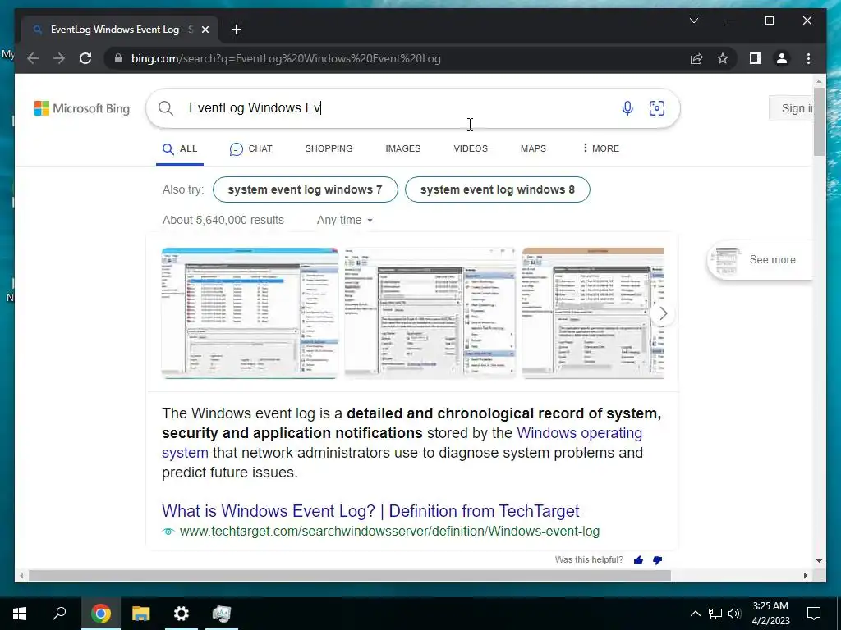Search by voice using the microphone icon
The height and width of the screenshot is (630, 841).
627,108
